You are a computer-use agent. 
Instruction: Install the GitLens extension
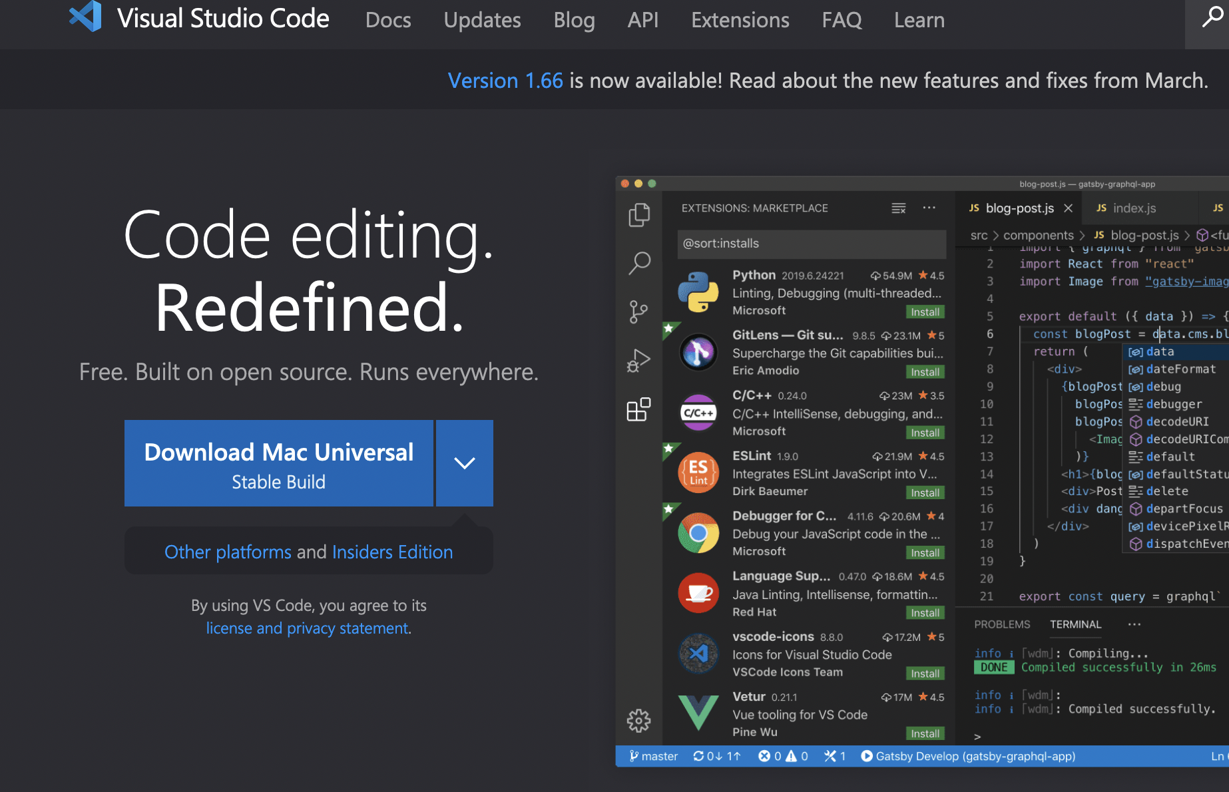(925, 372)
